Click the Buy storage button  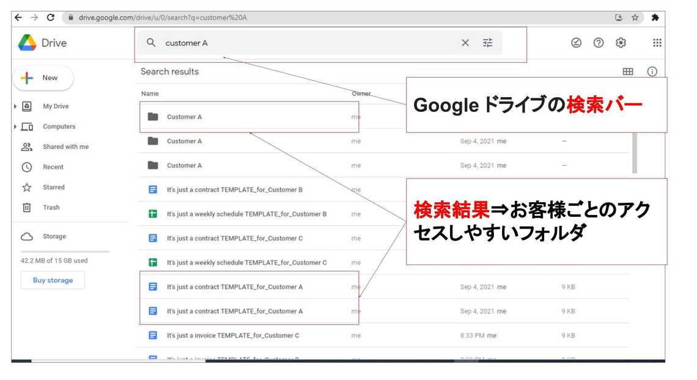[53, 280]
